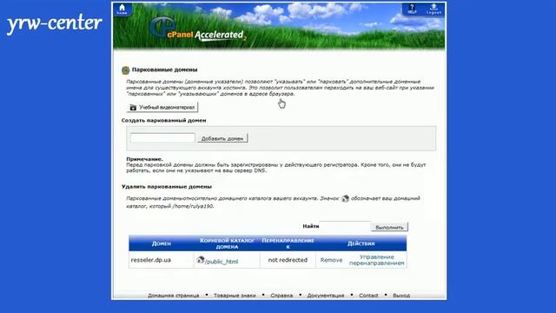Click the Домашняя страница footer link
556x313 pixels.
[174, 296]
